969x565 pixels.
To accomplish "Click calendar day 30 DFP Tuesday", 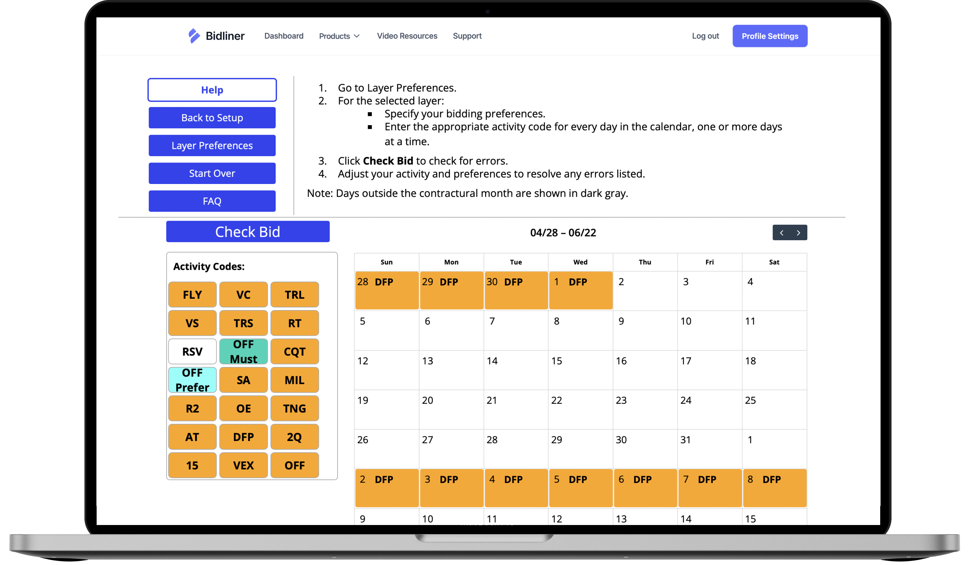I will [x=516, y=290].
